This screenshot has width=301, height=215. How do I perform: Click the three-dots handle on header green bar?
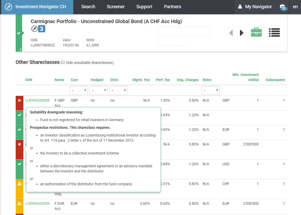click(21, 50)
